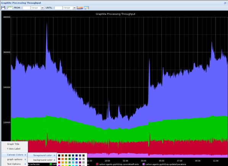
Task: Click the chart title inside the black graph
Action: (x=115, y=14)
